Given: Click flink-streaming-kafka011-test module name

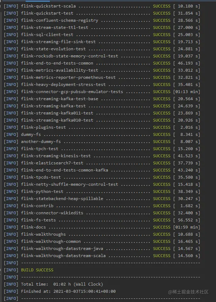Looking at the screenshot, I should [x=57, y=113].
